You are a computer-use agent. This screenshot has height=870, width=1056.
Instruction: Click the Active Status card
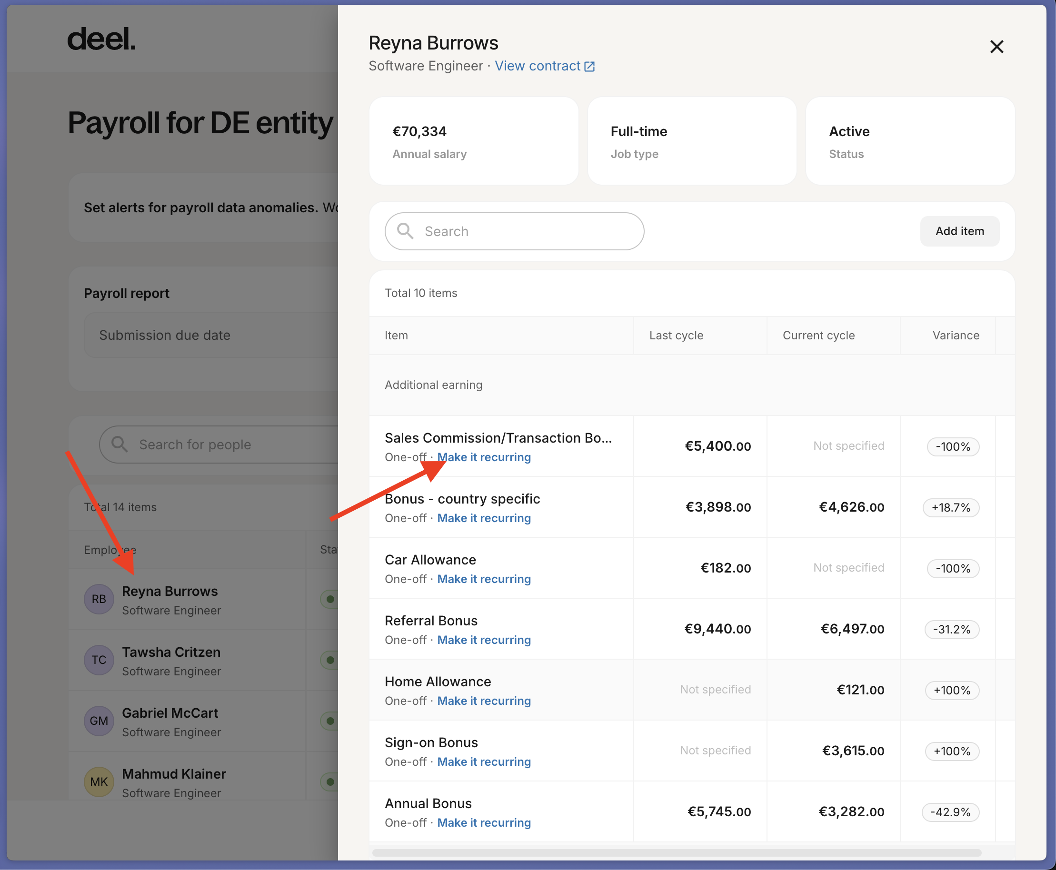[910, 141]
